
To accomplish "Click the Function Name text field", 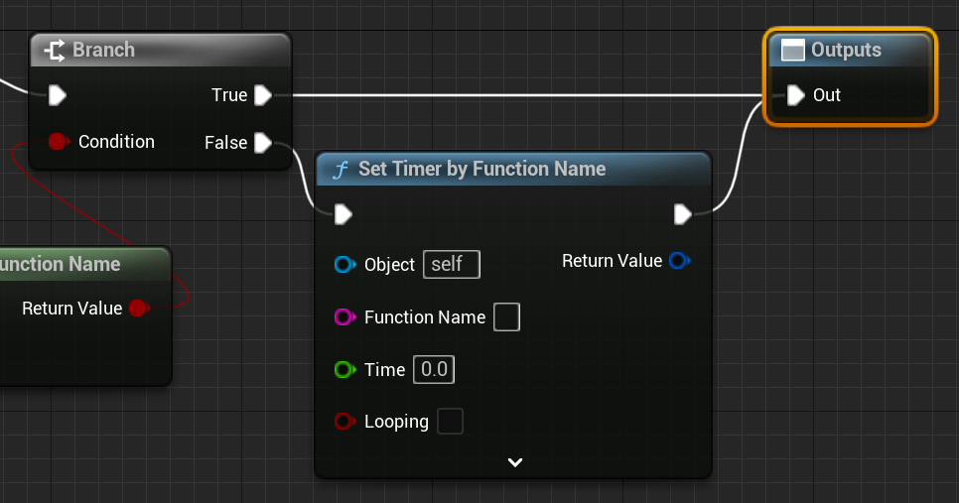I will point(507,317).
